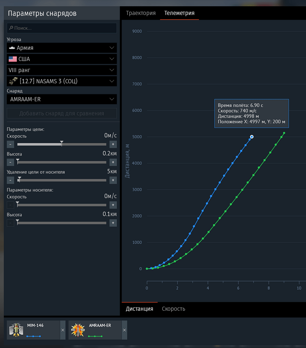306x348 pixels.
Task: Open the Армия threat type dropdown
Action: pyautogui.click(x=62, y=48)
